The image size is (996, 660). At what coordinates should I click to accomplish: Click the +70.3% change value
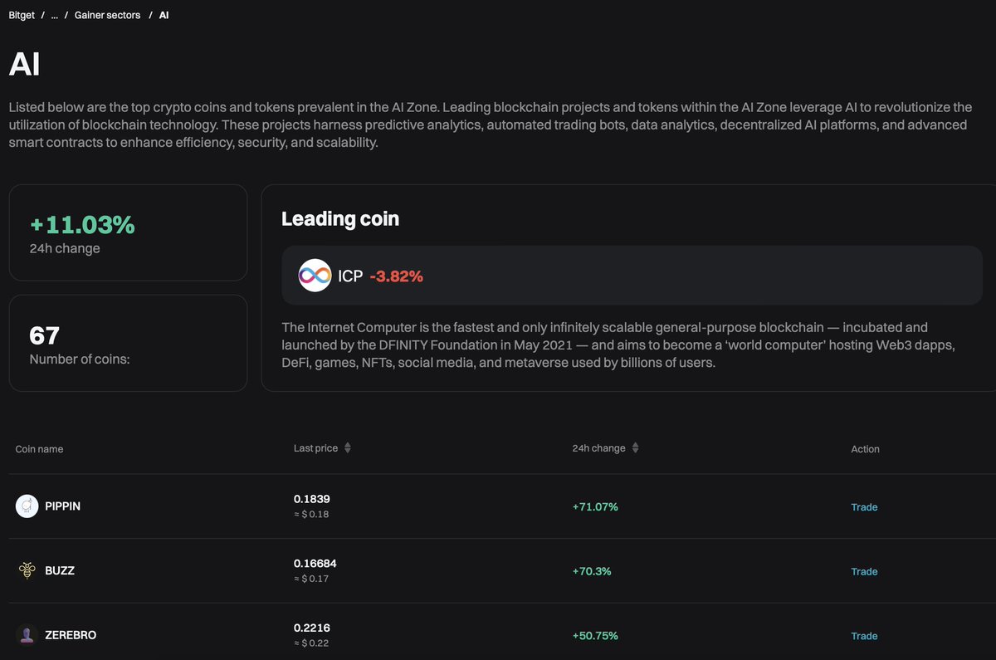point(592,571)
